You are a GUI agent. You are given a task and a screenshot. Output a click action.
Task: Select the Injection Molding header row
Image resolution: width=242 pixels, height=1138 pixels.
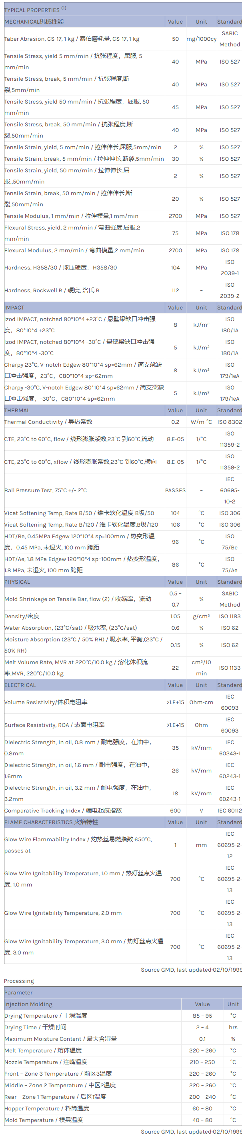tap(28, 1004)
